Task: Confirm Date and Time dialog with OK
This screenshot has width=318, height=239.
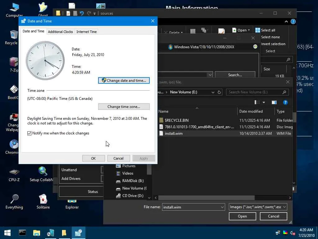Action: click(x=93, y=158)
